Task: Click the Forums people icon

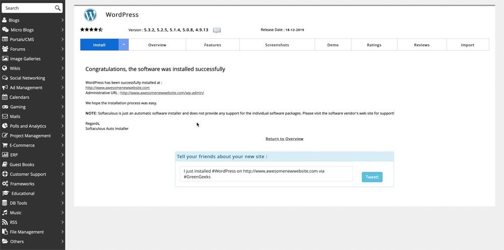Action: click(5, 49)
